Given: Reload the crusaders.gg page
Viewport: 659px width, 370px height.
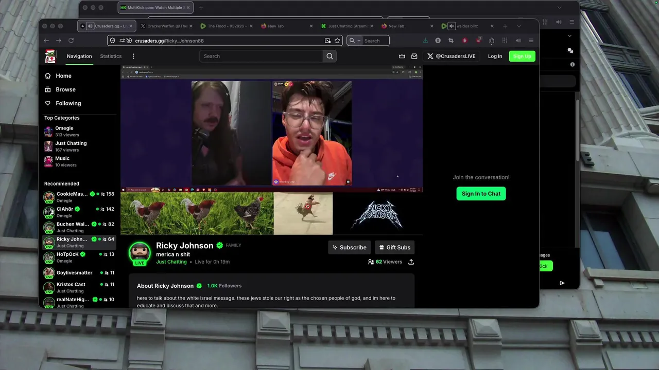Looking at the screenshot, I should 71,41.
